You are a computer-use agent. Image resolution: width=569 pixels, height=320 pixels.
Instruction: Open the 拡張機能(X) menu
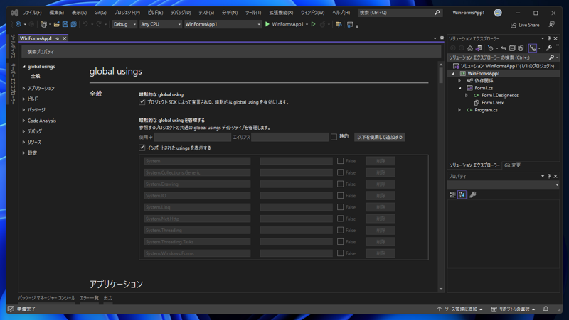(x=281, y=13)
